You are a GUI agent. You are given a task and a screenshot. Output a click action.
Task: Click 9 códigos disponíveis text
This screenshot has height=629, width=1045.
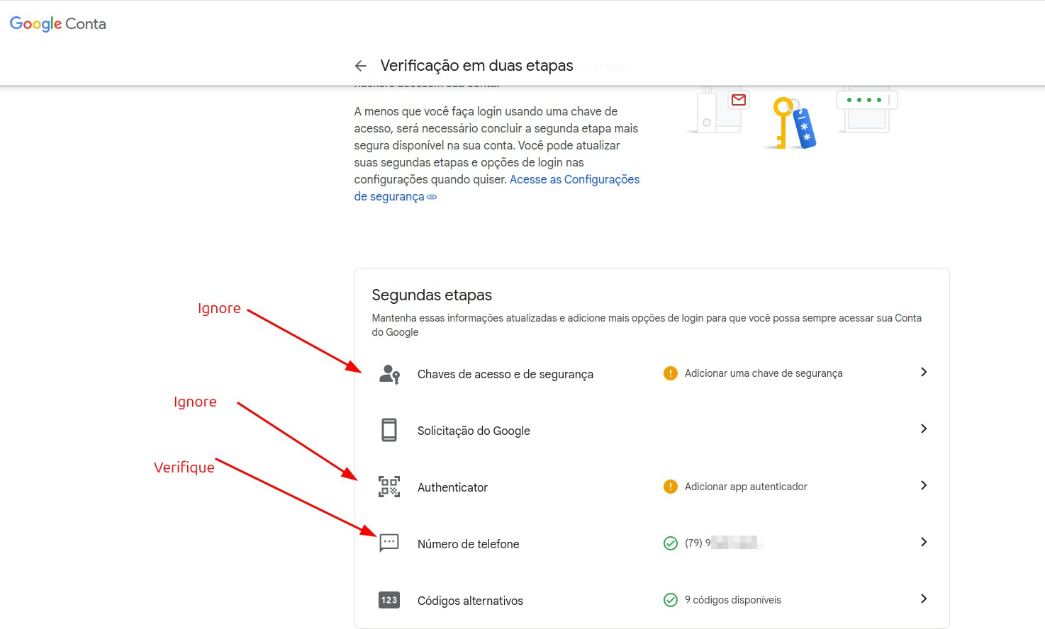coord(733,600)
